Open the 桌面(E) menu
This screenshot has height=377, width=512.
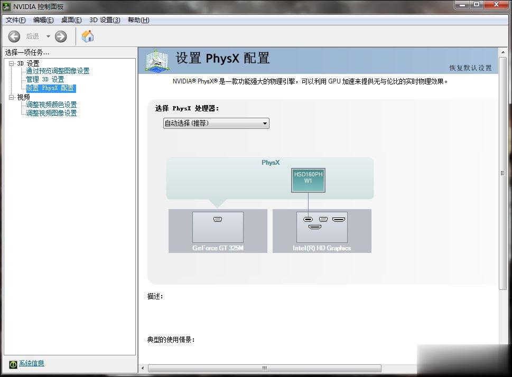click(x=71, y=20)
